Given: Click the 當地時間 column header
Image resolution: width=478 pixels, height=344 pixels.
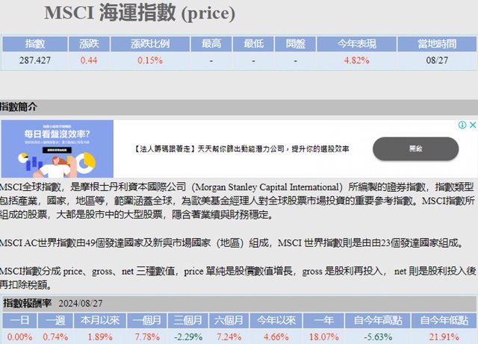Looking at the screenshot, I should tap(437, 44).
